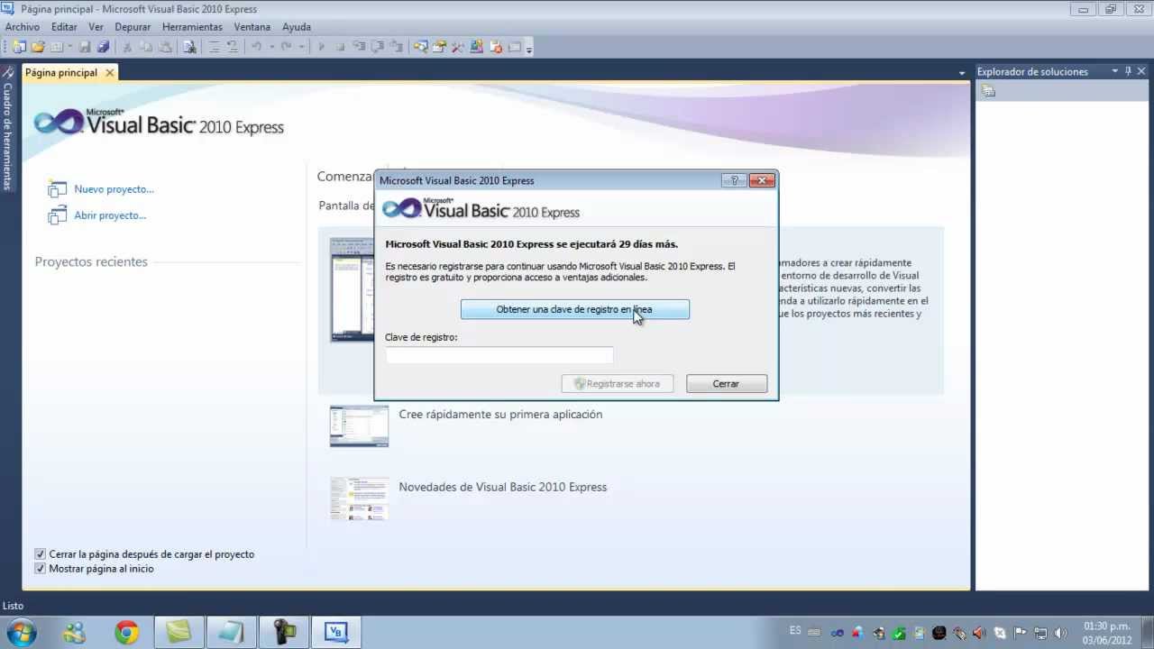Image resolution: width=1154 pixels, height=649 pixels.
Task: Open Properties Window from the toolbar icon
Action: pyautogui.click(x=439, y=46)
